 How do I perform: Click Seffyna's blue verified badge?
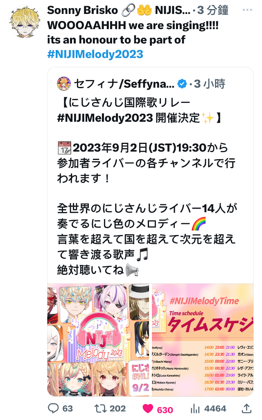[182, 84]
